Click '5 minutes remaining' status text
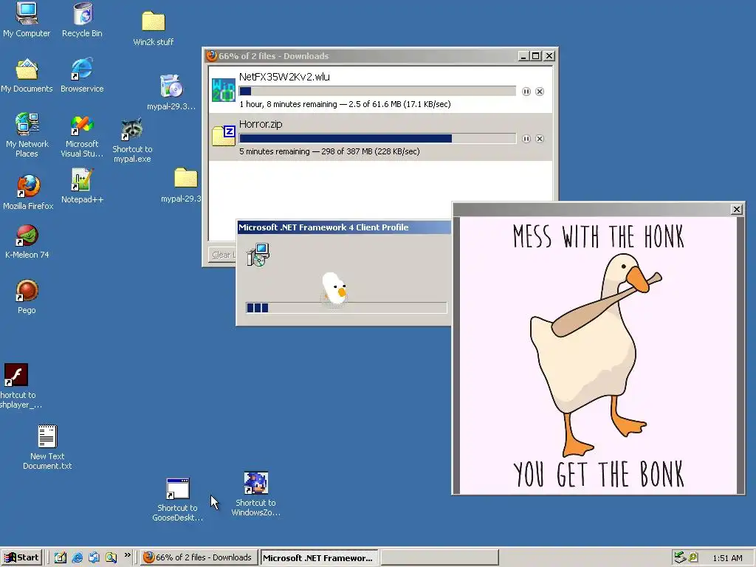The image size is (756, 567). [275, 151]
